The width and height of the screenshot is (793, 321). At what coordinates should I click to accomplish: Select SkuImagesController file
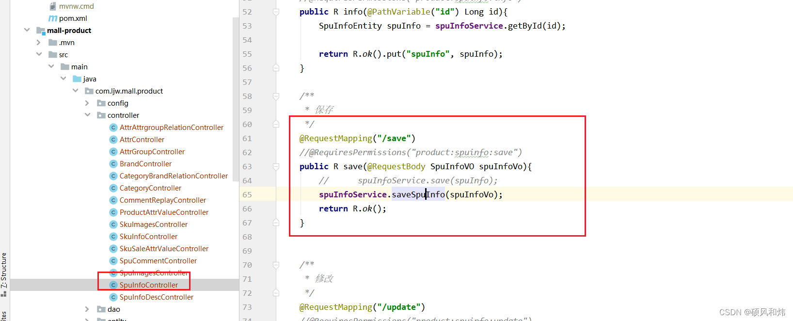click(x=154, y=224)
